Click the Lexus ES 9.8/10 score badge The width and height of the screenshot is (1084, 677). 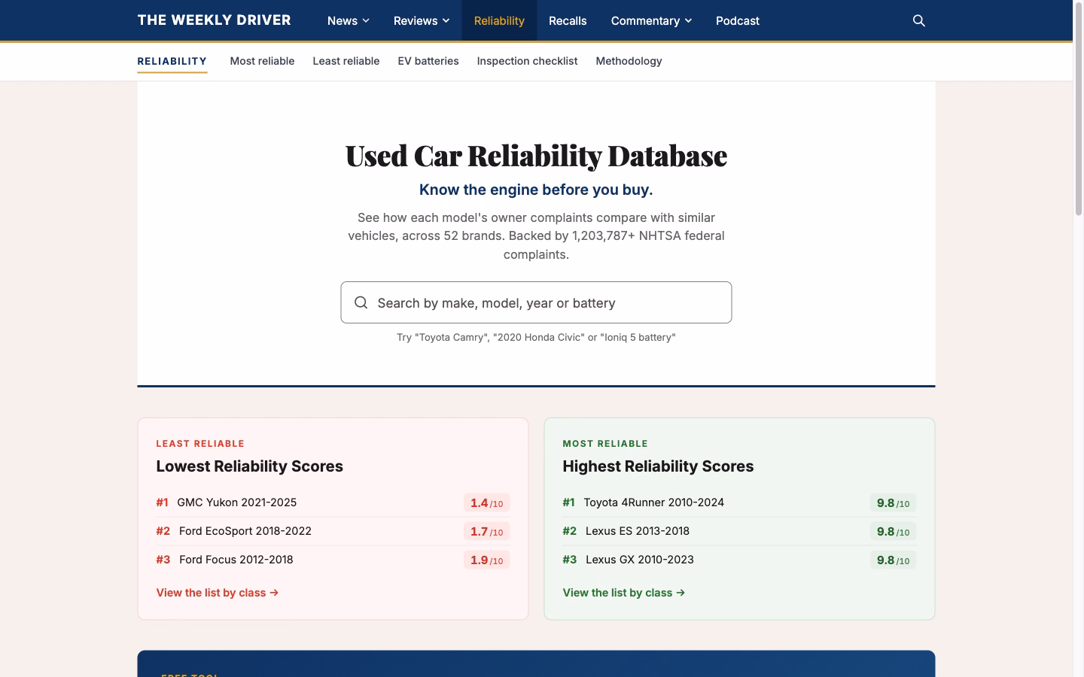click(893, 532)
